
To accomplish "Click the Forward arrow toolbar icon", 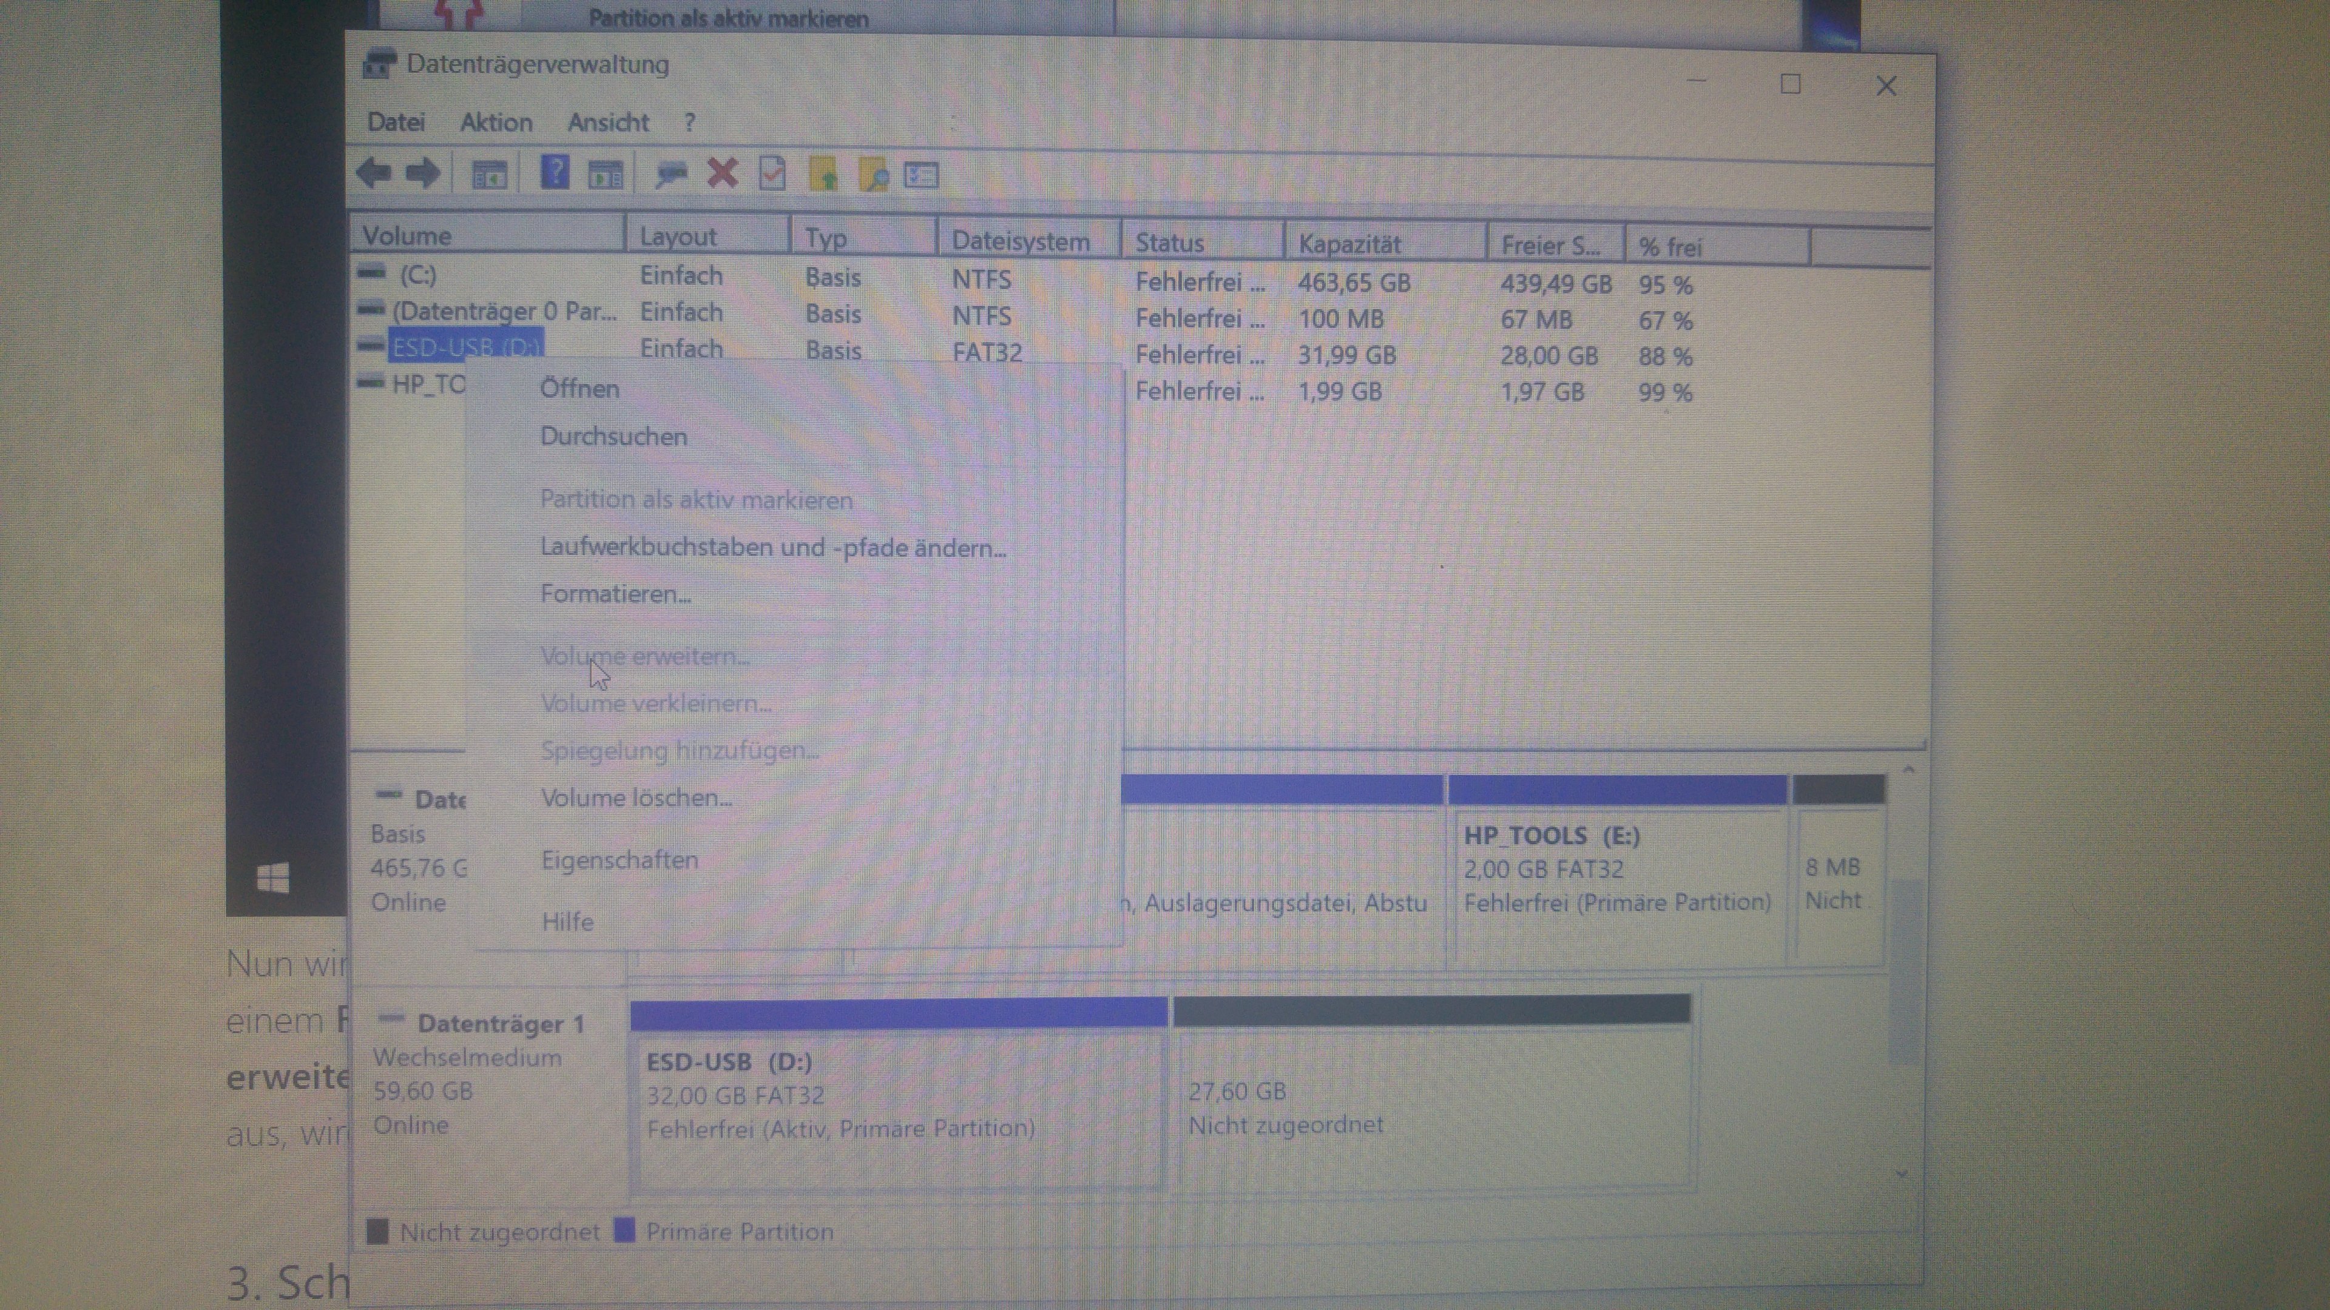I will click(422, 172).
